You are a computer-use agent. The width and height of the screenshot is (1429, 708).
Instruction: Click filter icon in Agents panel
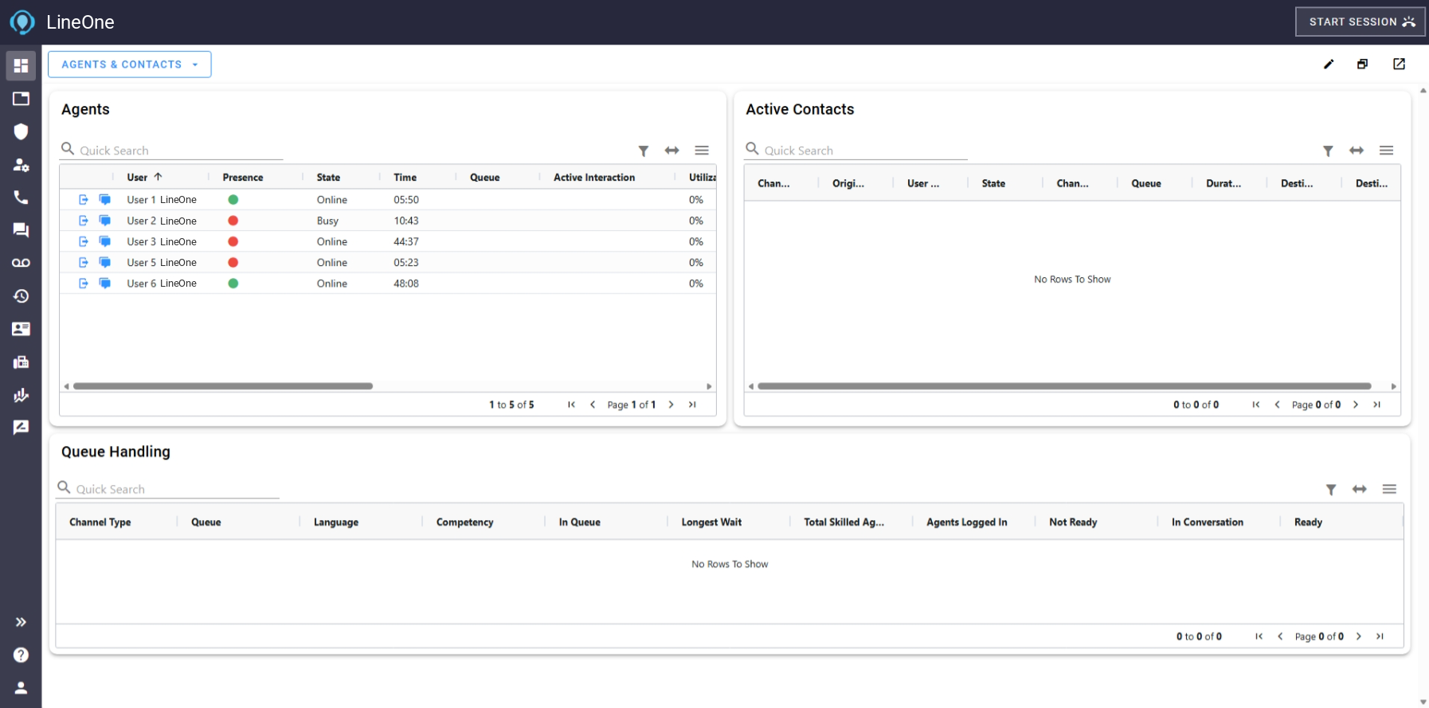[x=644, y=151]
